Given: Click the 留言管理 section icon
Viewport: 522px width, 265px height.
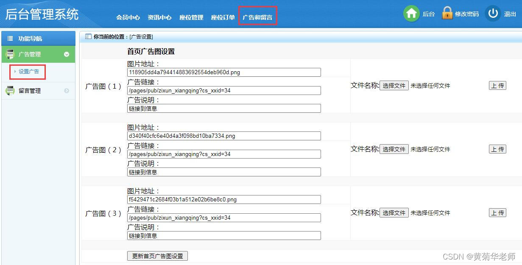Looking at the screenshot, I should 10,91.
